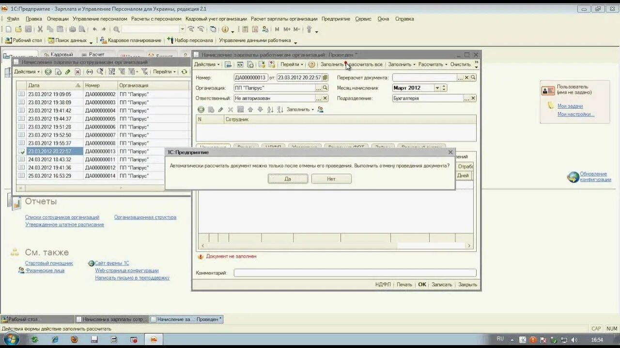The image size is (620, 348).
Task: Click the New document icon in main toolbar
Action: 8,29
